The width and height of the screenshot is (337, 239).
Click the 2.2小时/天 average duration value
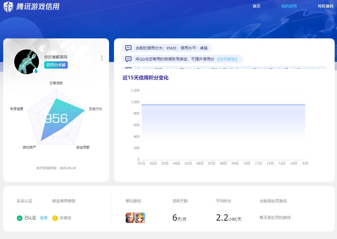coord(229,218)
